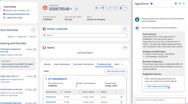
Task: Close the Agentforce panel
Action: coord(184,4)
